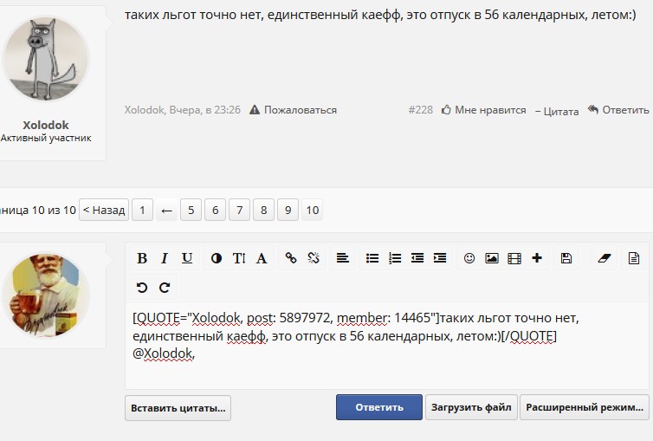Viewport: 653px width, 441px height.
Task: Toggle italic text formatting
Action: 165,258
